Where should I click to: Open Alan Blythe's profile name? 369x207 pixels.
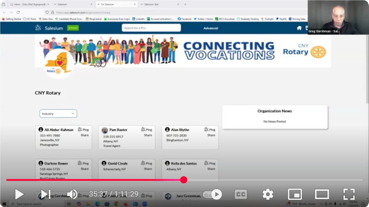[x=180, y=130]
